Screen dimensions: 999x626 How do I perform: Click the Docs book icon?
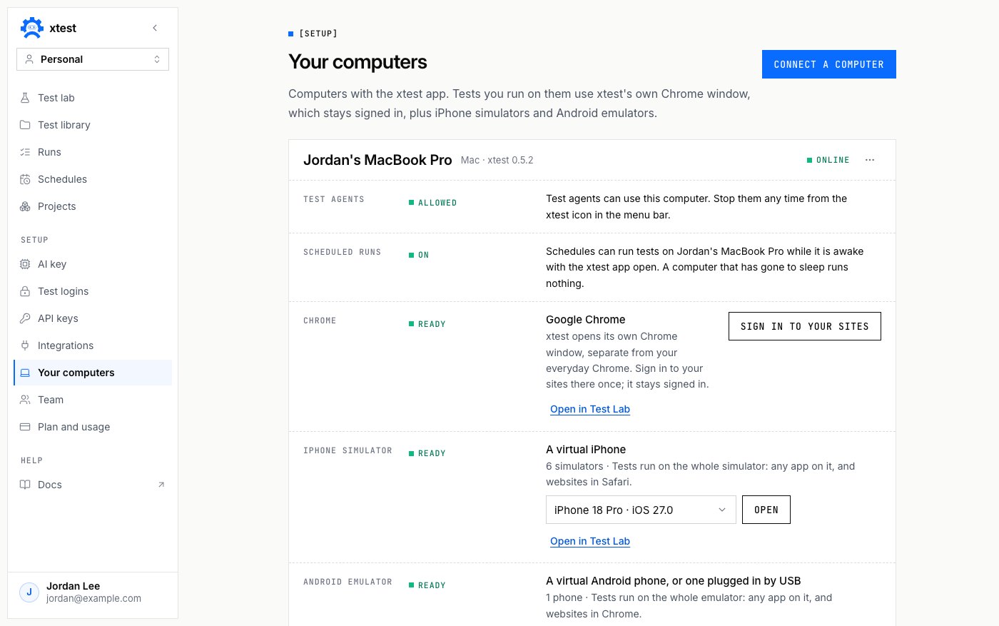(x=25, y=485)
